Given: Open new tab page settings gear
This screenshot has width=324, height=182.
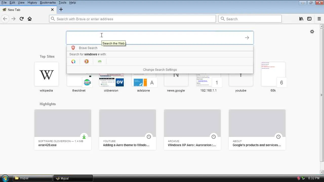Looking at the screenshot, I should 312,32.
